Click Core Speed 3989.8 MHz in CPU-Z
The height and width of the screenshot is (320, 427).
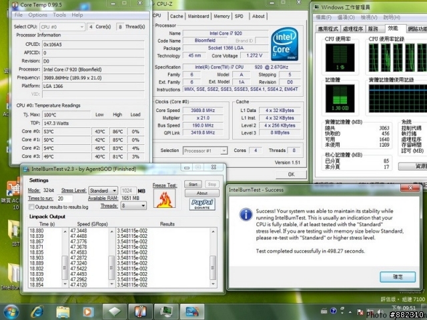tap(203, 111)
